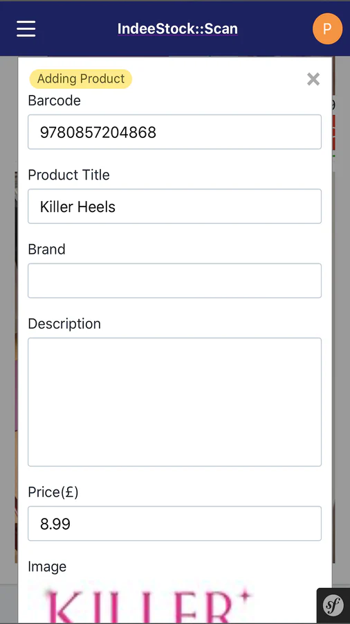Focus the empty Brand field
The height and width of the screenshot is (624, 350).
[174, 281]
